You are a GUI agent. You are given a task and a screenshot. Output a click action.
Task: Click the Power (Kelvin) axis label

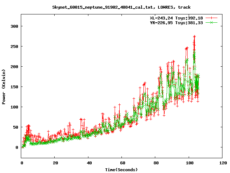point(4,87)
